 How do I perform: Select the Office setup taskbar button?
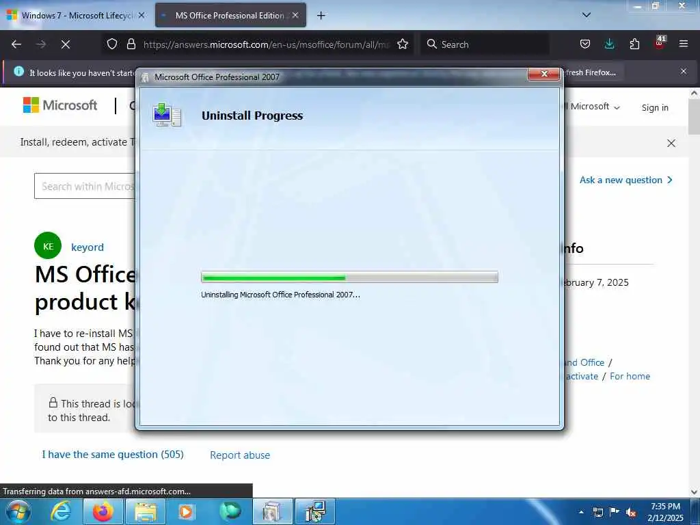point(272,511)
